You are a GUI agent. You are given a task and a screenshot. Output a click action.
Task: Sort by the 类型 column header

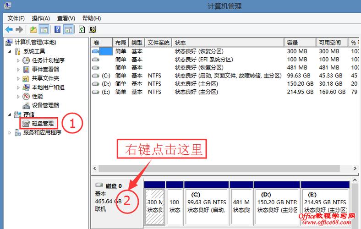pos(137,43)
